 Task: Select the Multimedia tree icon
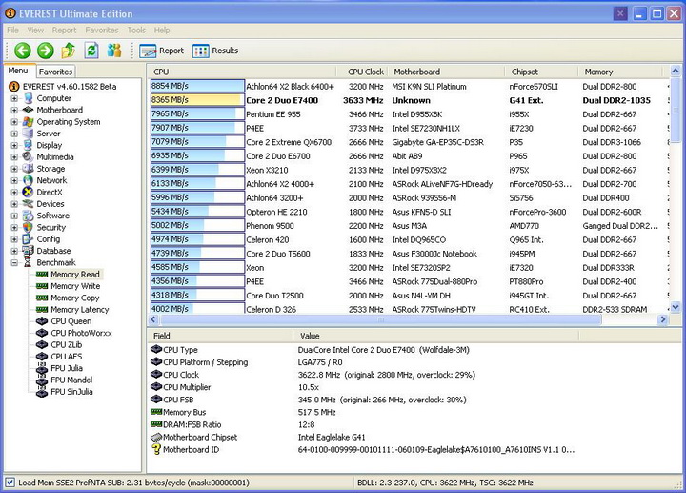[28, 156]
